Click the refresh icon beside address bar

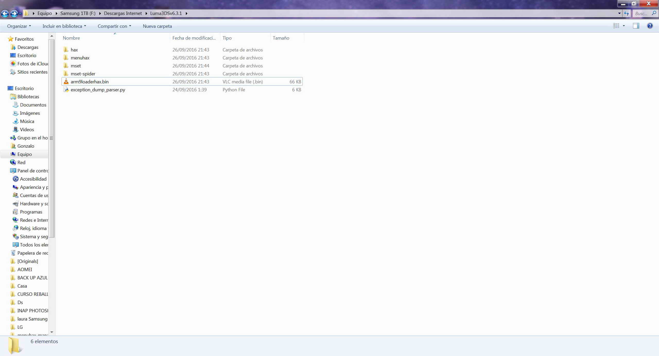[626, 13]
